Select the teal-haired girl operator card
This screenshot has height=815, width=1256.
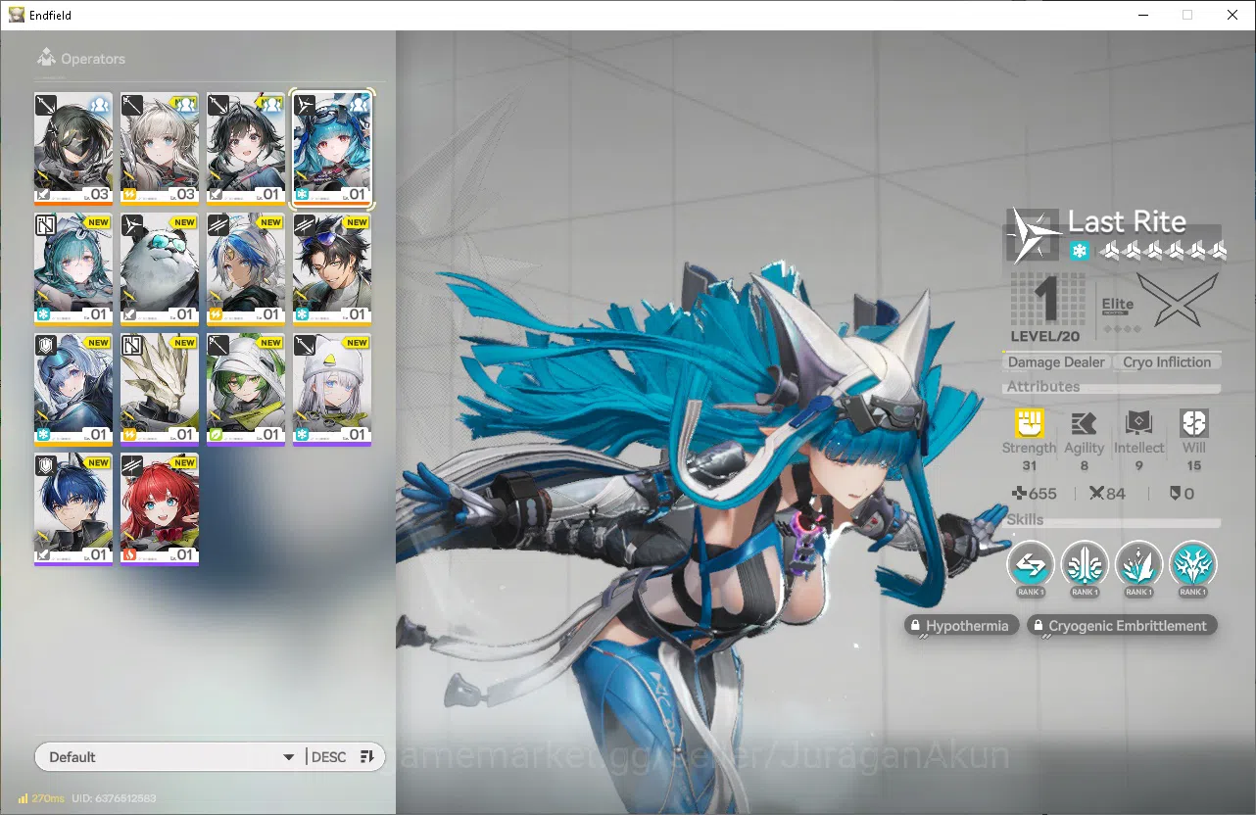tap(73, 269)
